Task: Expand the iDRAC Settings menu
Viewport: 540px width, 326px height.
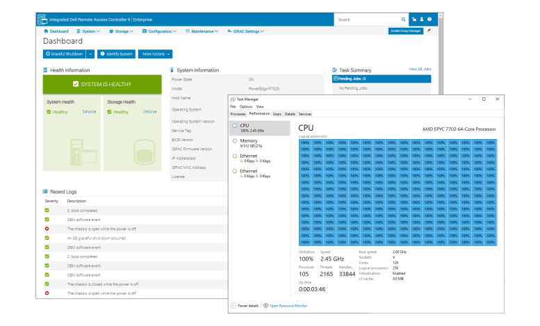Action: click(246, 31)
